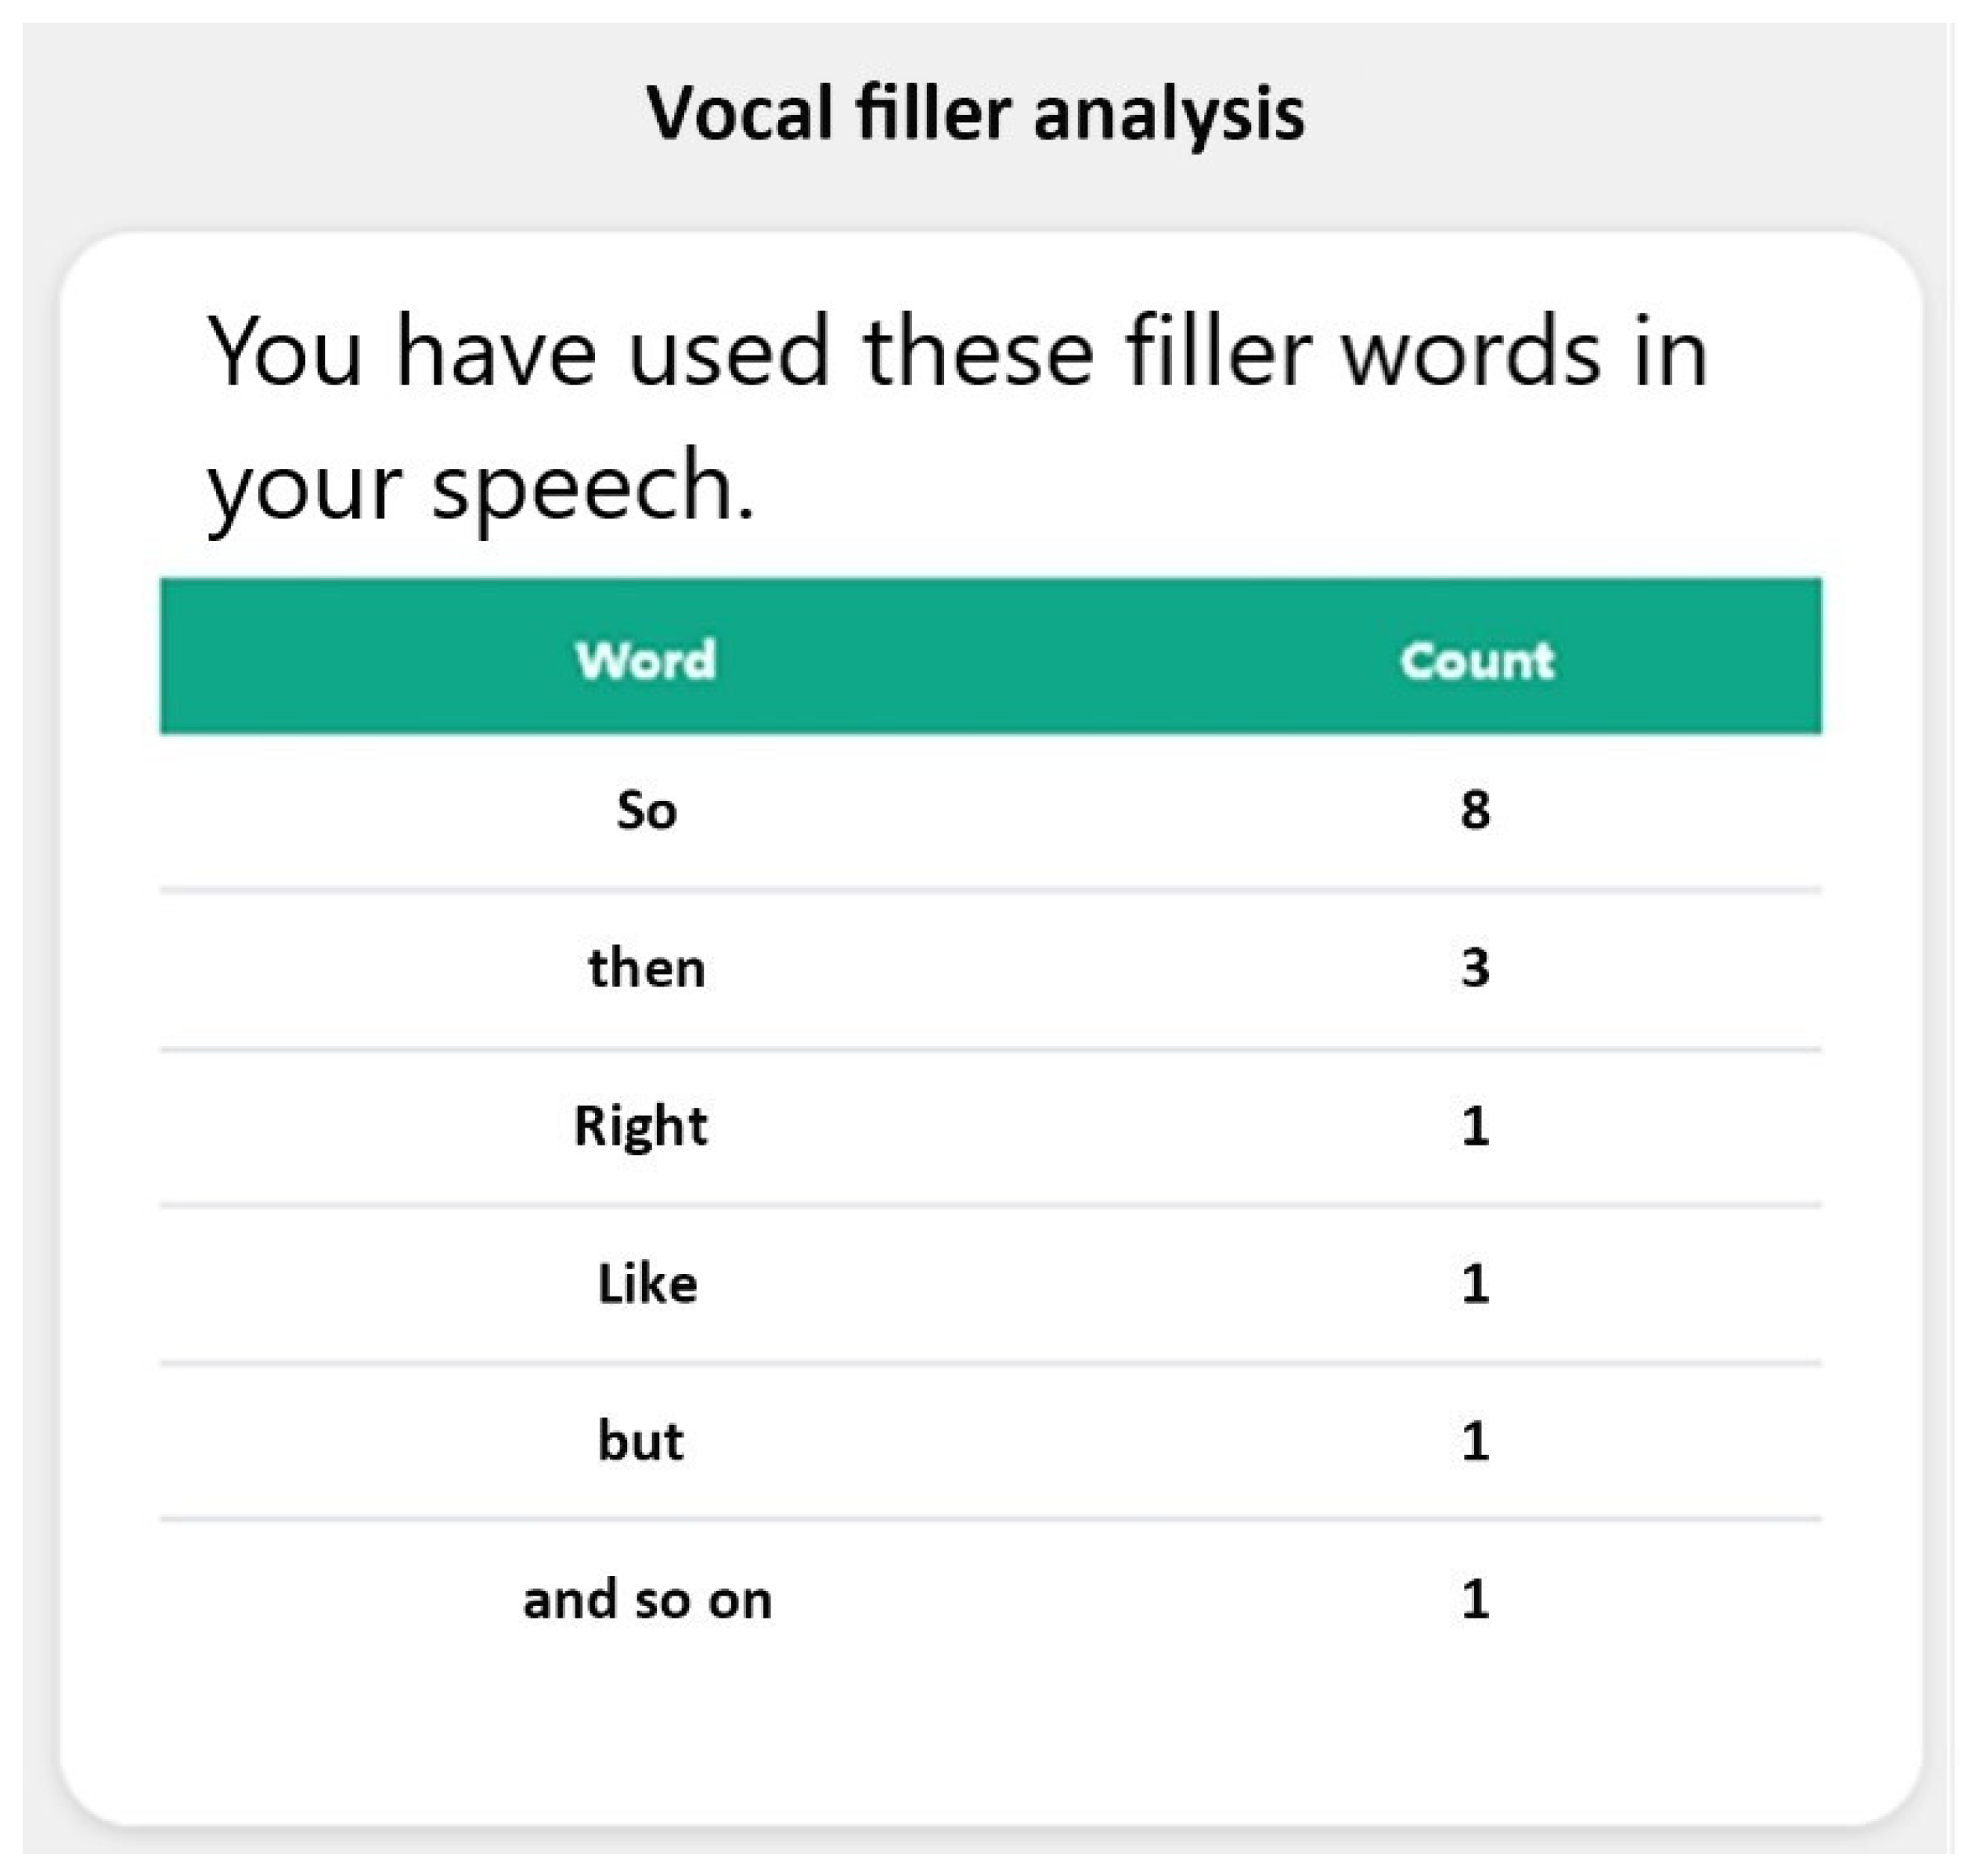Click the 'So' filler word

coord(646,810)
